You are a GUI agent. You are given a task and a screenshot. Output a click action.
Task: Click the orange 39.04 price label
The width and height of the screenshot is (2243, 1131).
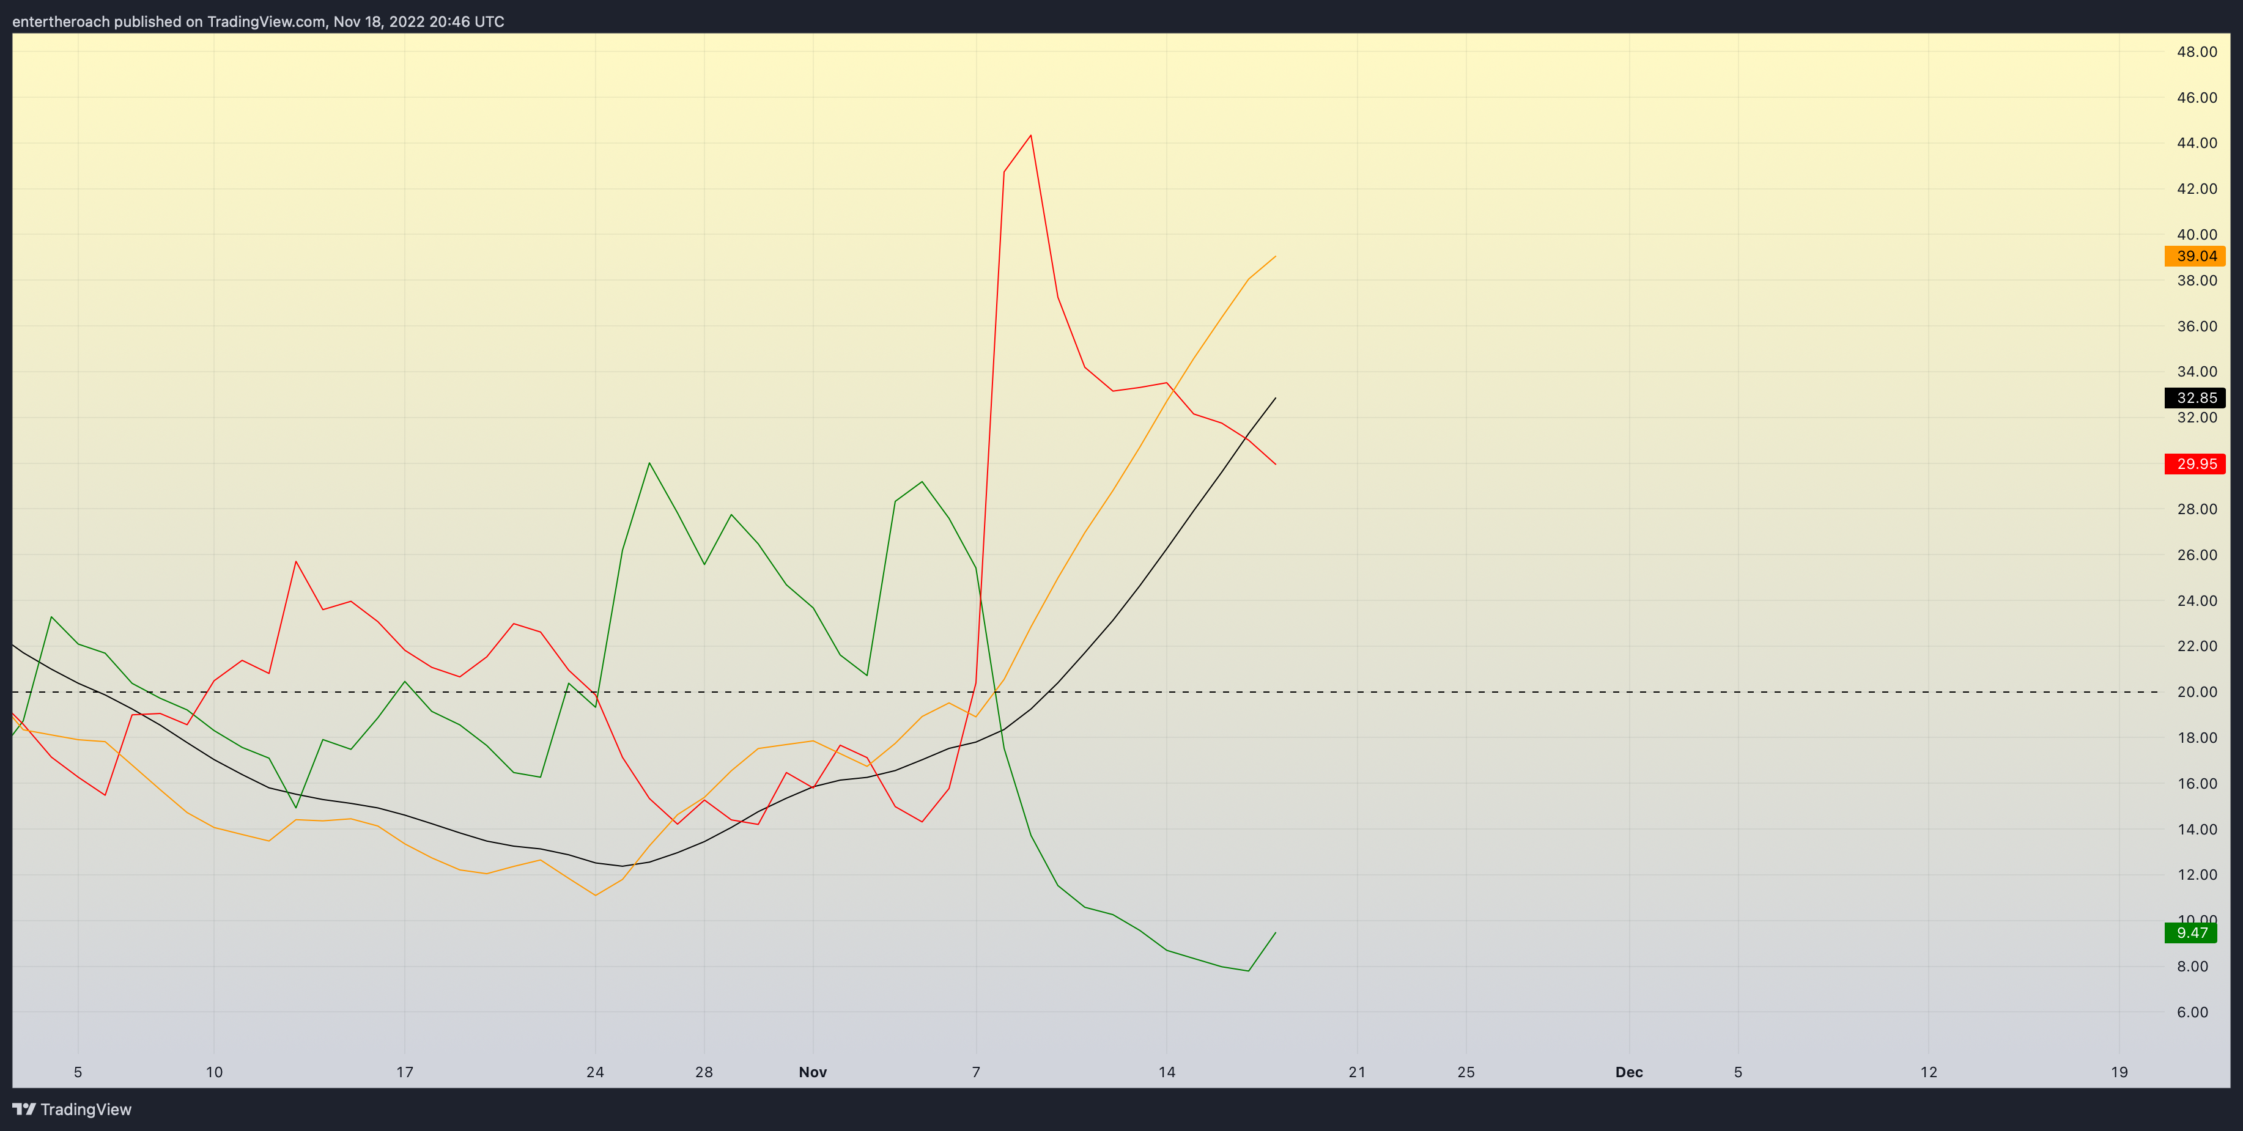[2195, 256]
